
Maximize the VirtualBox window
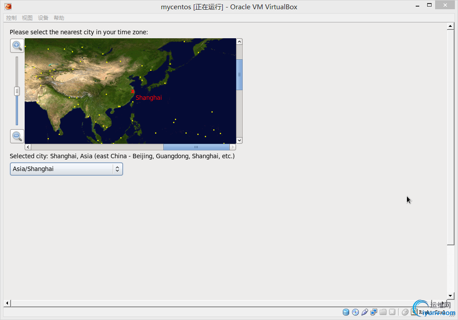coord(429,5)
